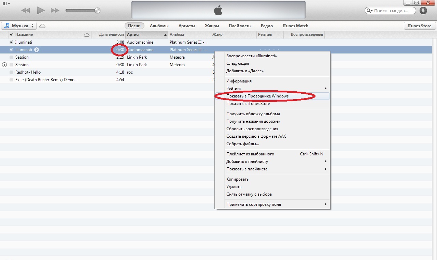This screenshot has width=437, height=260.
Task: Switch to the 'Артисты' tab
Action: [187, 26]
